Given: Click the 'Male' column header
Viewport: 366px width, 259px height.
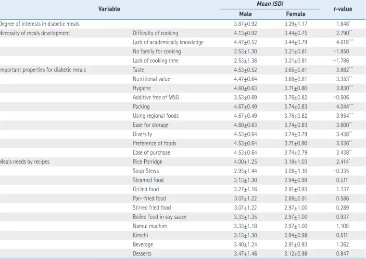Looking at the screenshot, I should (245, 14).
